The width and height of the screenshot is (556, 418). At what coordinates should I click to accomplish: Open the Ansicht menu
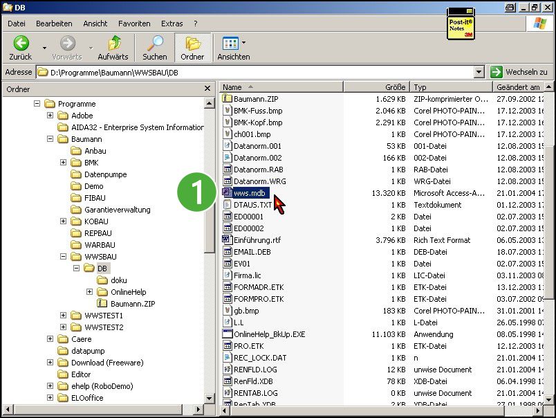(95, 24)
